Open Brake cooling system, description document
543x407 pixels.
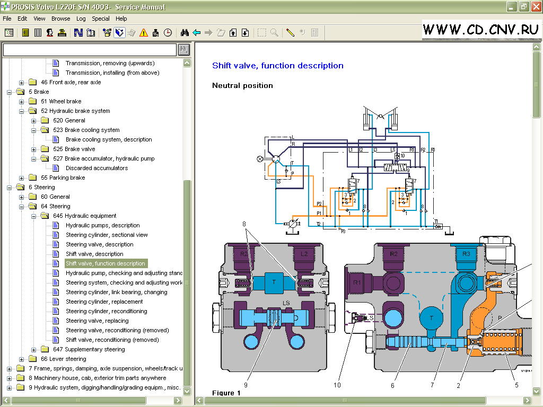tap(109, 139)
